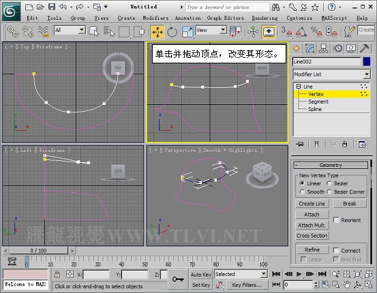Viewport: 377px width, 293px height.
Task: Select Segment sub-object level
Action: click(318, 102)
